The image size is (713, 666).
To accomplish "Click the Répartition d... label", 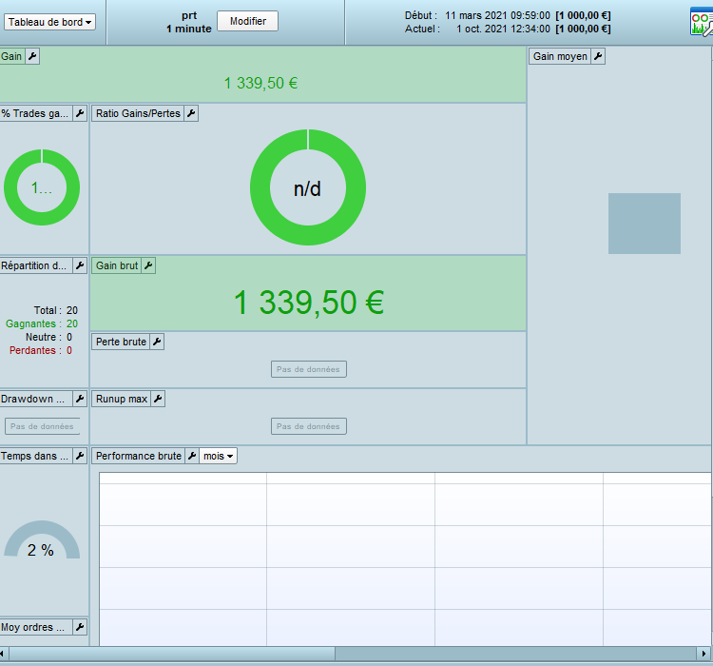I will [x=34, y=265].
